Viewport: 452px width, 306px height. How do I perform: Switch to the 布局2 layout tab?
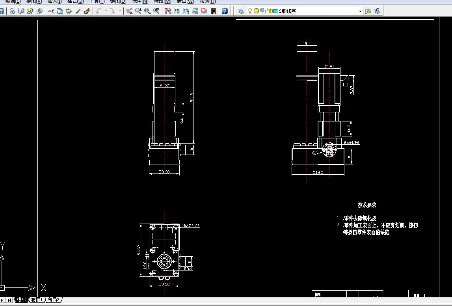(53, 300)
